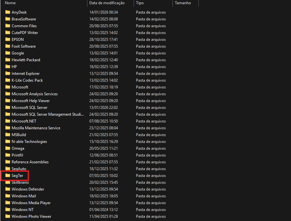This screenshot has height=221, width=291.
Task: Select the Mozilla Maintenance Service folder
Action: point(36,128)
